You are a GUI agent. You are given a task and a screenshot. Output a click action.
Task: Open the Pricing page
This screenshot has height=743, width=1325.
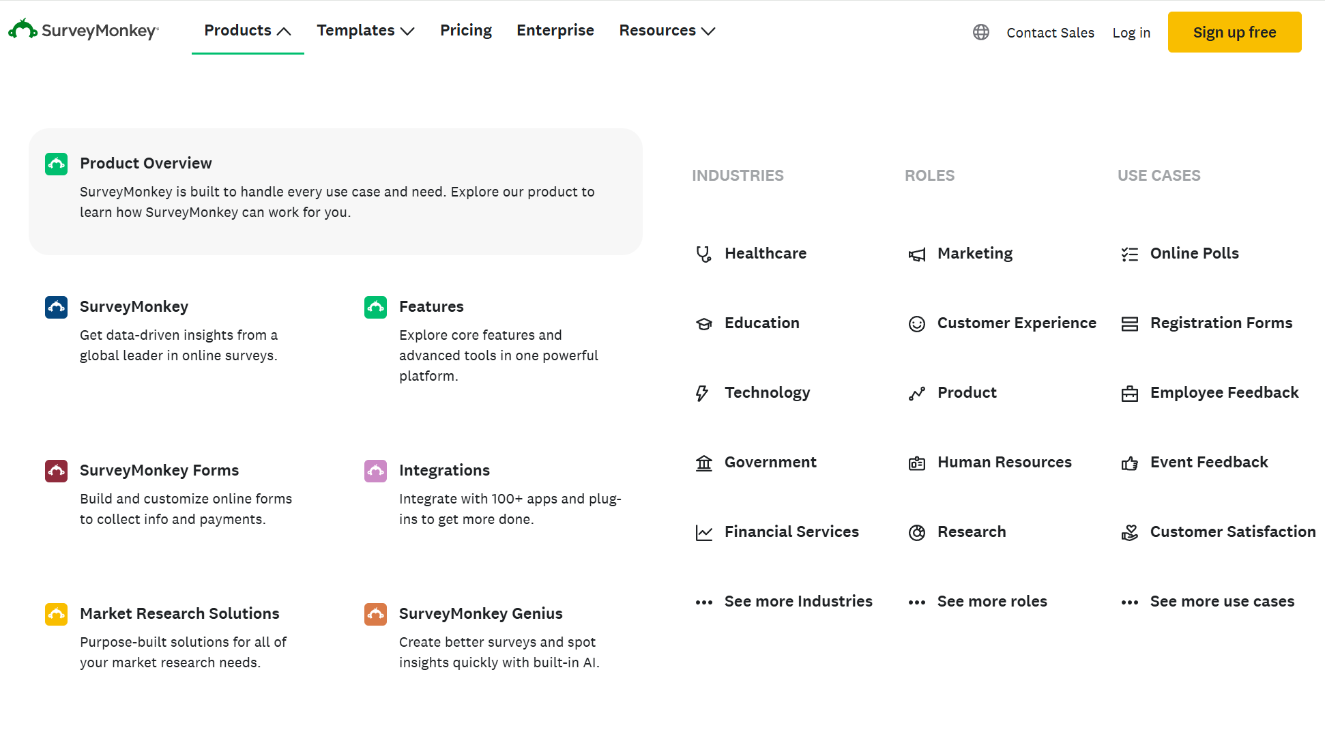point(466,31)
